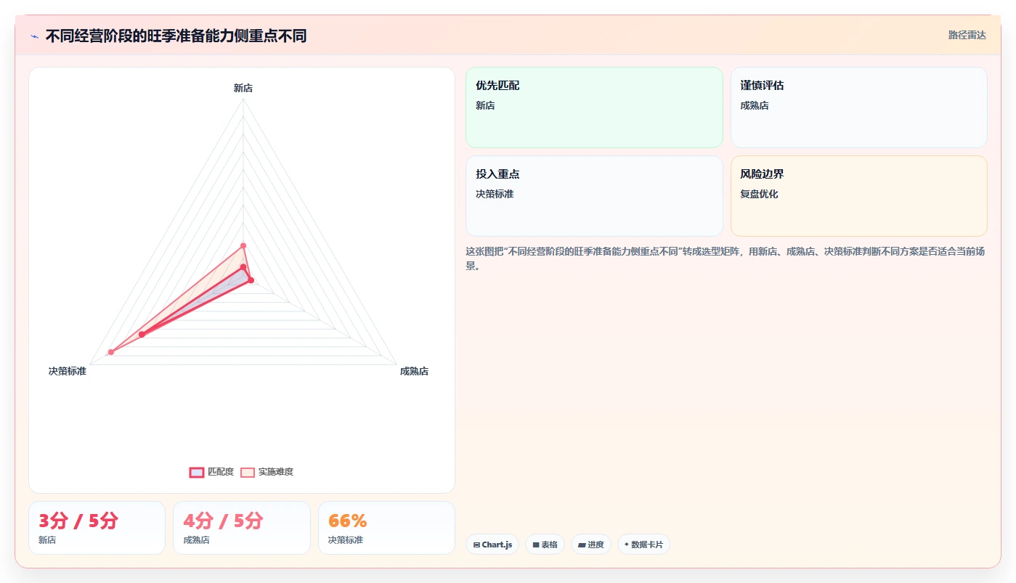Toggle the 实施难度 legend swatch

(248, 472)
